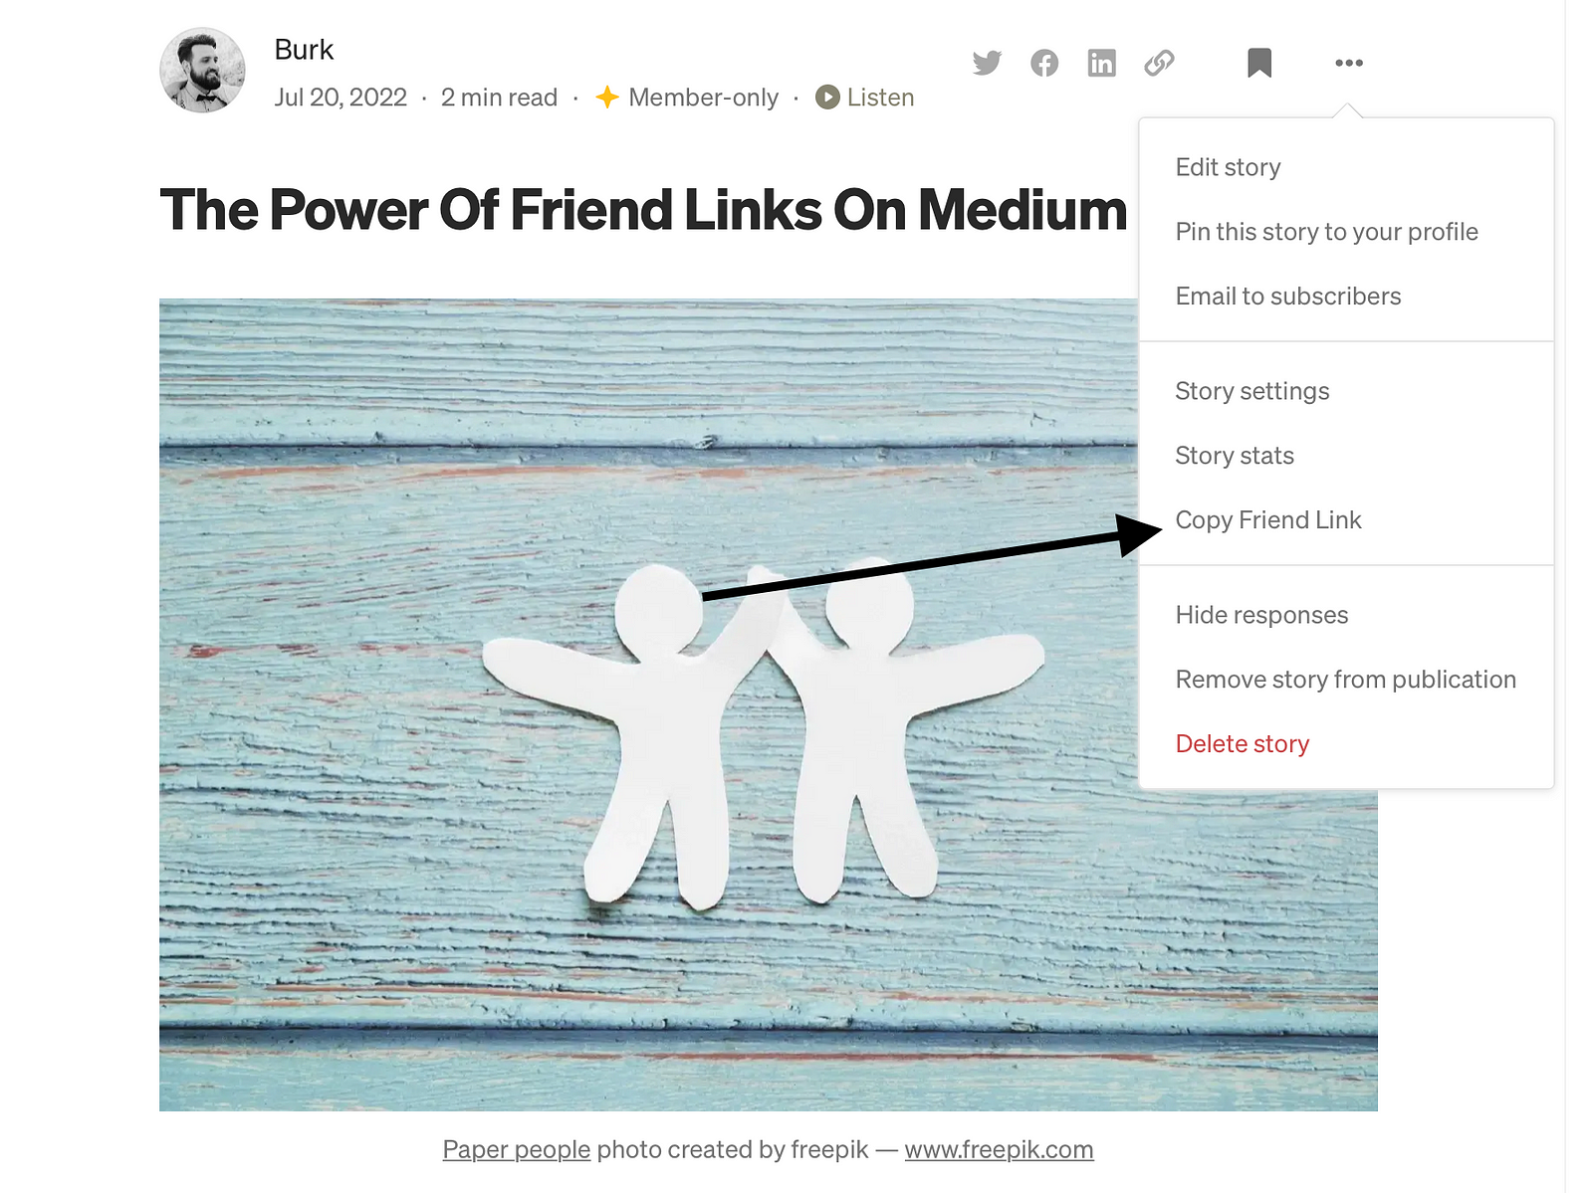
Task: Choose Pin this story to your profile
Action: pos(1326,232)
